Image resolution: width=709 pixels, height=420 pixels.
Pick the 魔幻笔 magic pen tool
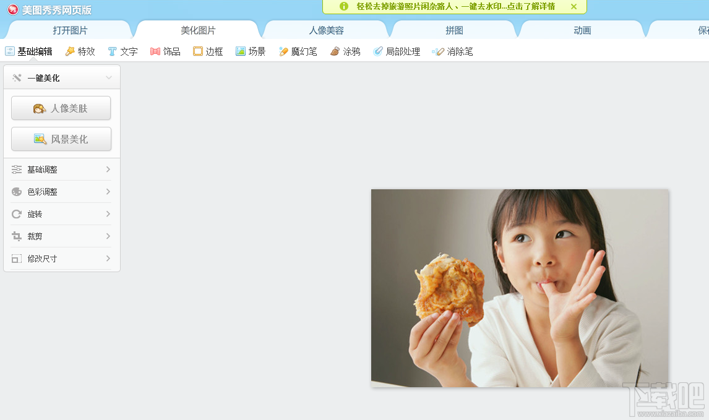pos(298,51)
